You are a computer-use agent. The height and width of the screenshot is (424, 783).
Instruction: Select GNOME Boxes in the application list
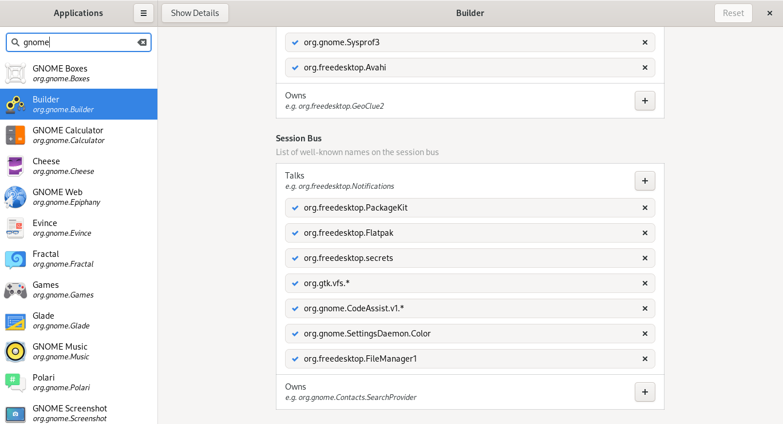[x=79, y=73]
